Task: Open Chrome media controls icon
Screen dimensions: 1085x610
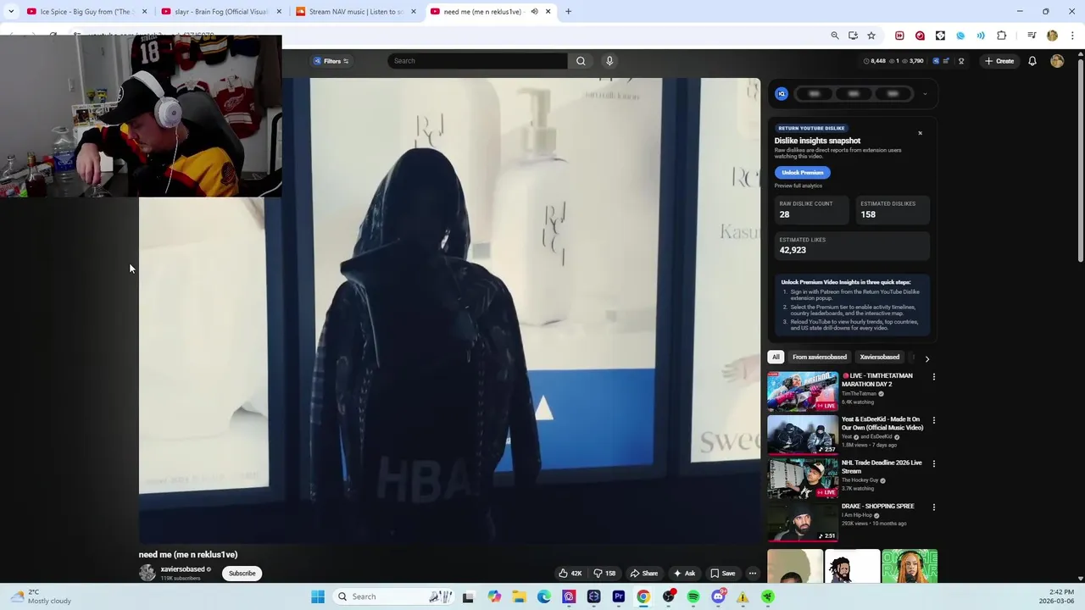Action: click(1032, 36)
